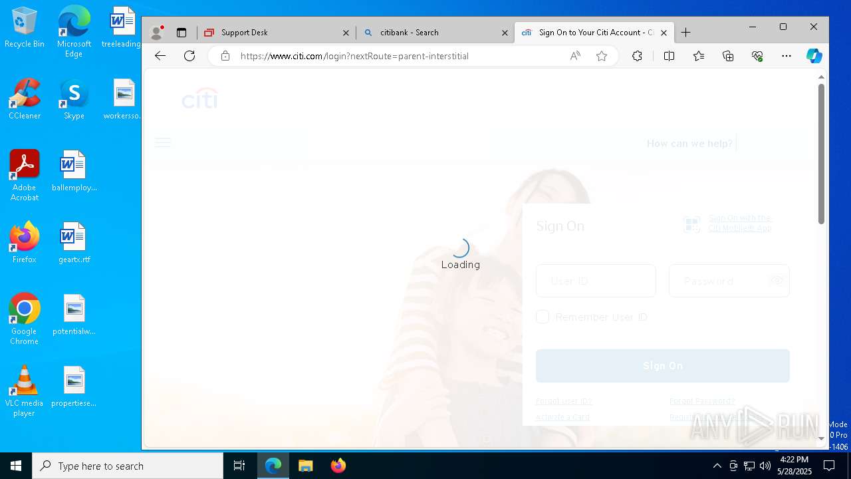Screen dimensions: 851x479
Task: Open the volume control tray icon
Action: 765,466
